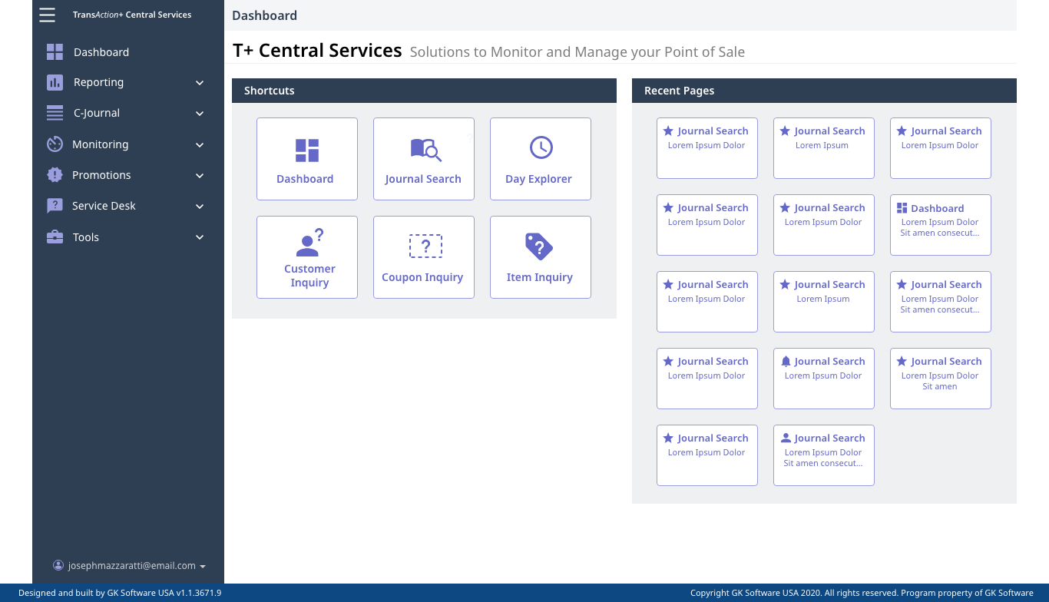Image resolution: width=1049 pixels, height=602 pixels.
Task: Click TransAction+ Central Services header title
Action: tap(132, 15)
